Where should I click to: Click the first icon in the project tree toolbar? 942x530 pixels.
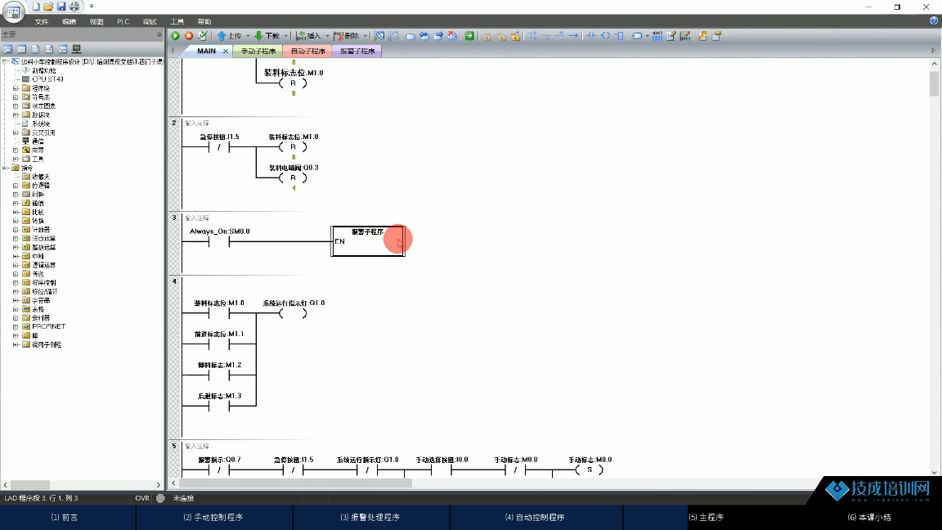click(x=8, y=49)
